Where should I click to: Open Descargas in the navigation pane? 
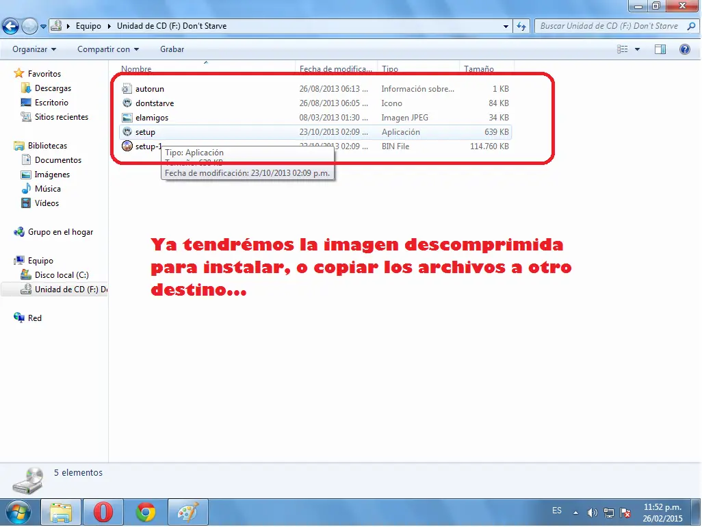pyautogui.click(x=53, y=88)
